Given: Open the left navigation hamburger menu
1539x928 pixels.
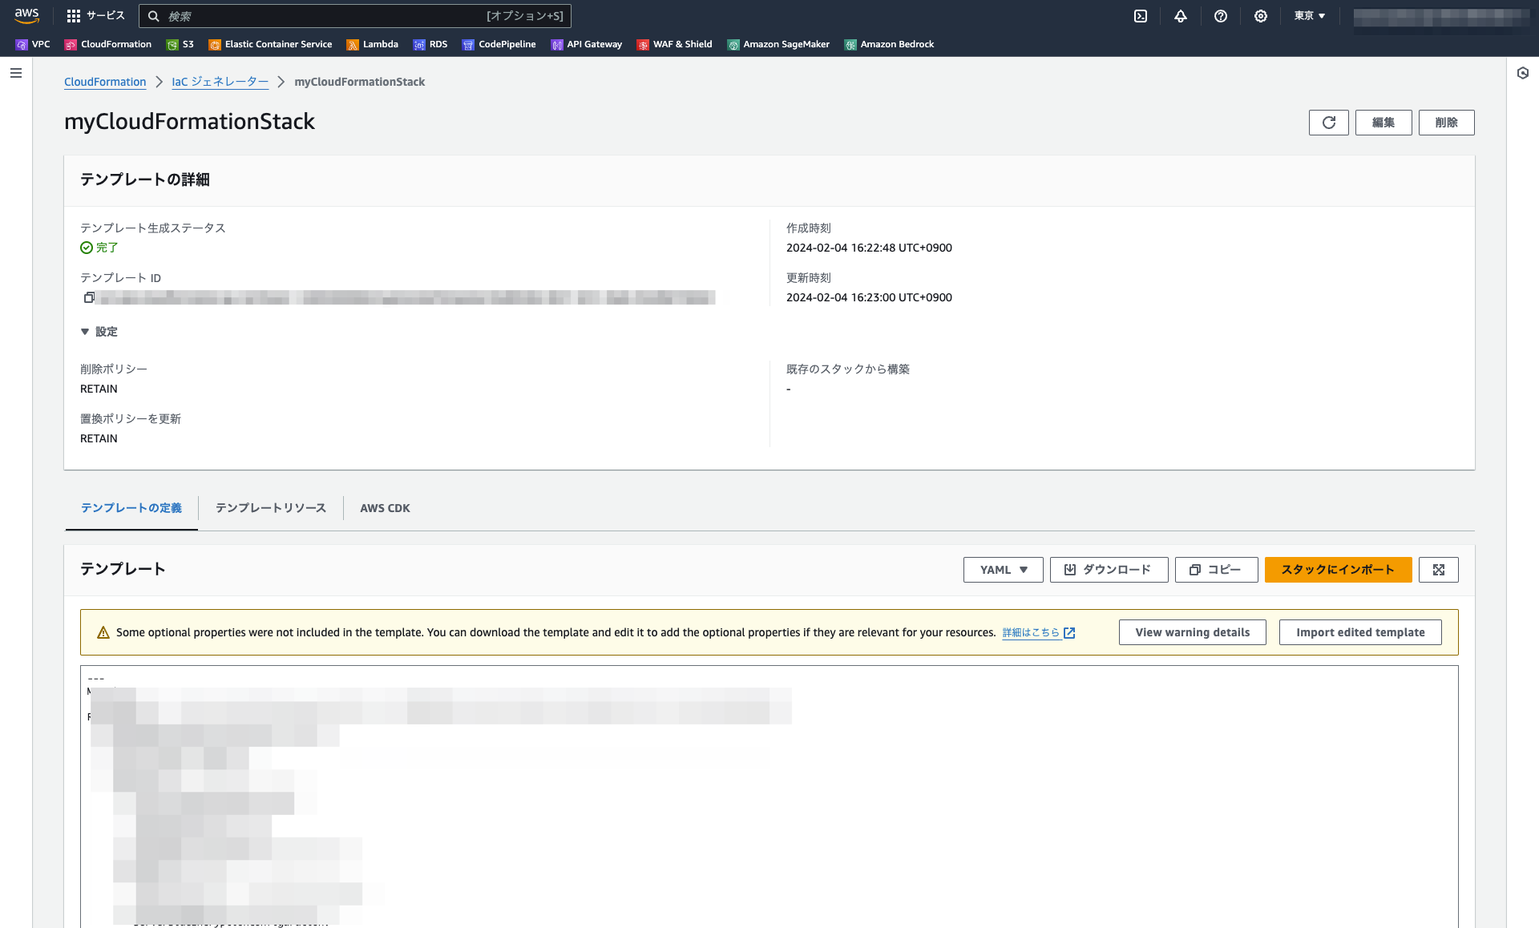Looking at the screenshot, I should point(16,73).
